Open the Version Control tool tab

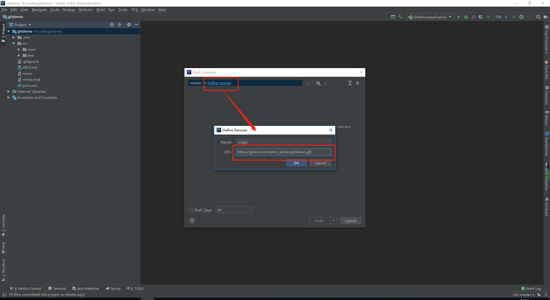(x=25, y=289)
